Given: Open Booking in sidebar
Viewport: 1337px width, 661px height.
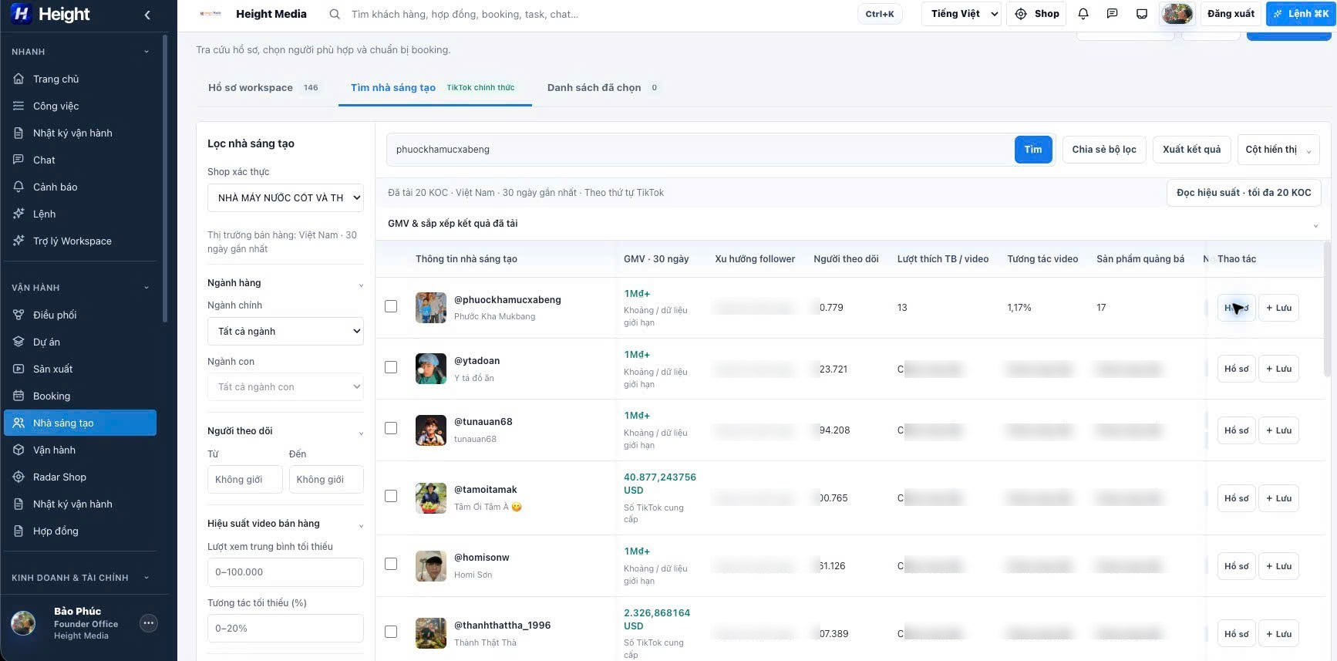Looking at the screenshot, I should point(80,396).
